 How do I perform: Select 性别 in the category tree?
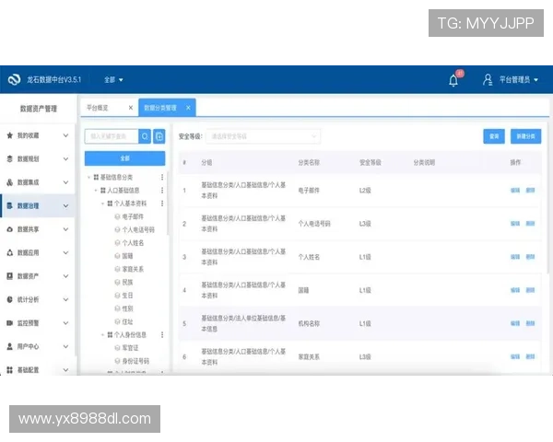tap(127, 308)
